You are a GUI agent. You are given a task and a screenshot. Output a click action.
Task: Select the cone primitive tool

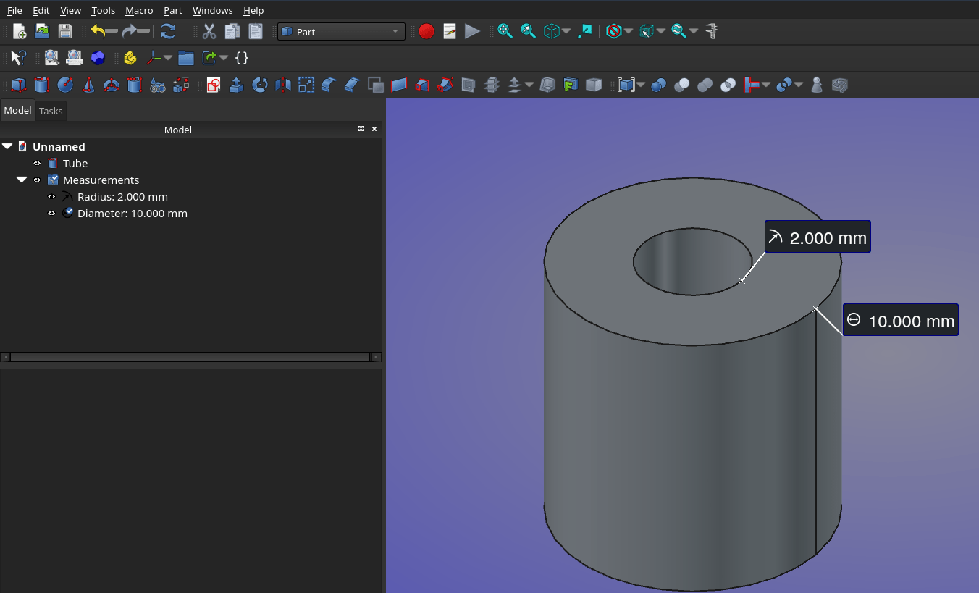(x=88, y=85)
